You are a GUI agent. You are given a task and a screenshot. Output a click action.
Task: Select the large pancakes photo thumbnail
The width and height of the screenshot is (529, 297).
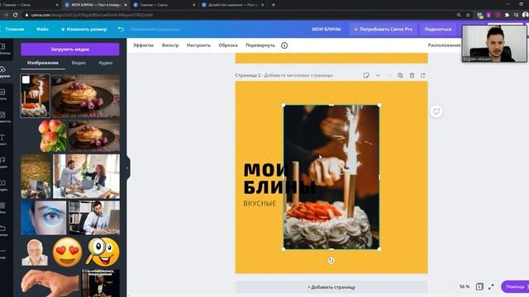tap(86, 96)
